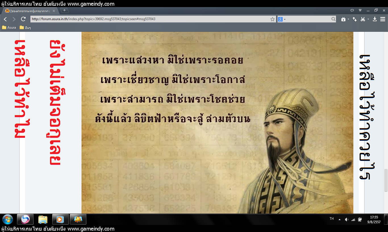The height and width of the screenshot is (232, 388).
Task: Go back to previous page
Action: click(x=5, y=19)
